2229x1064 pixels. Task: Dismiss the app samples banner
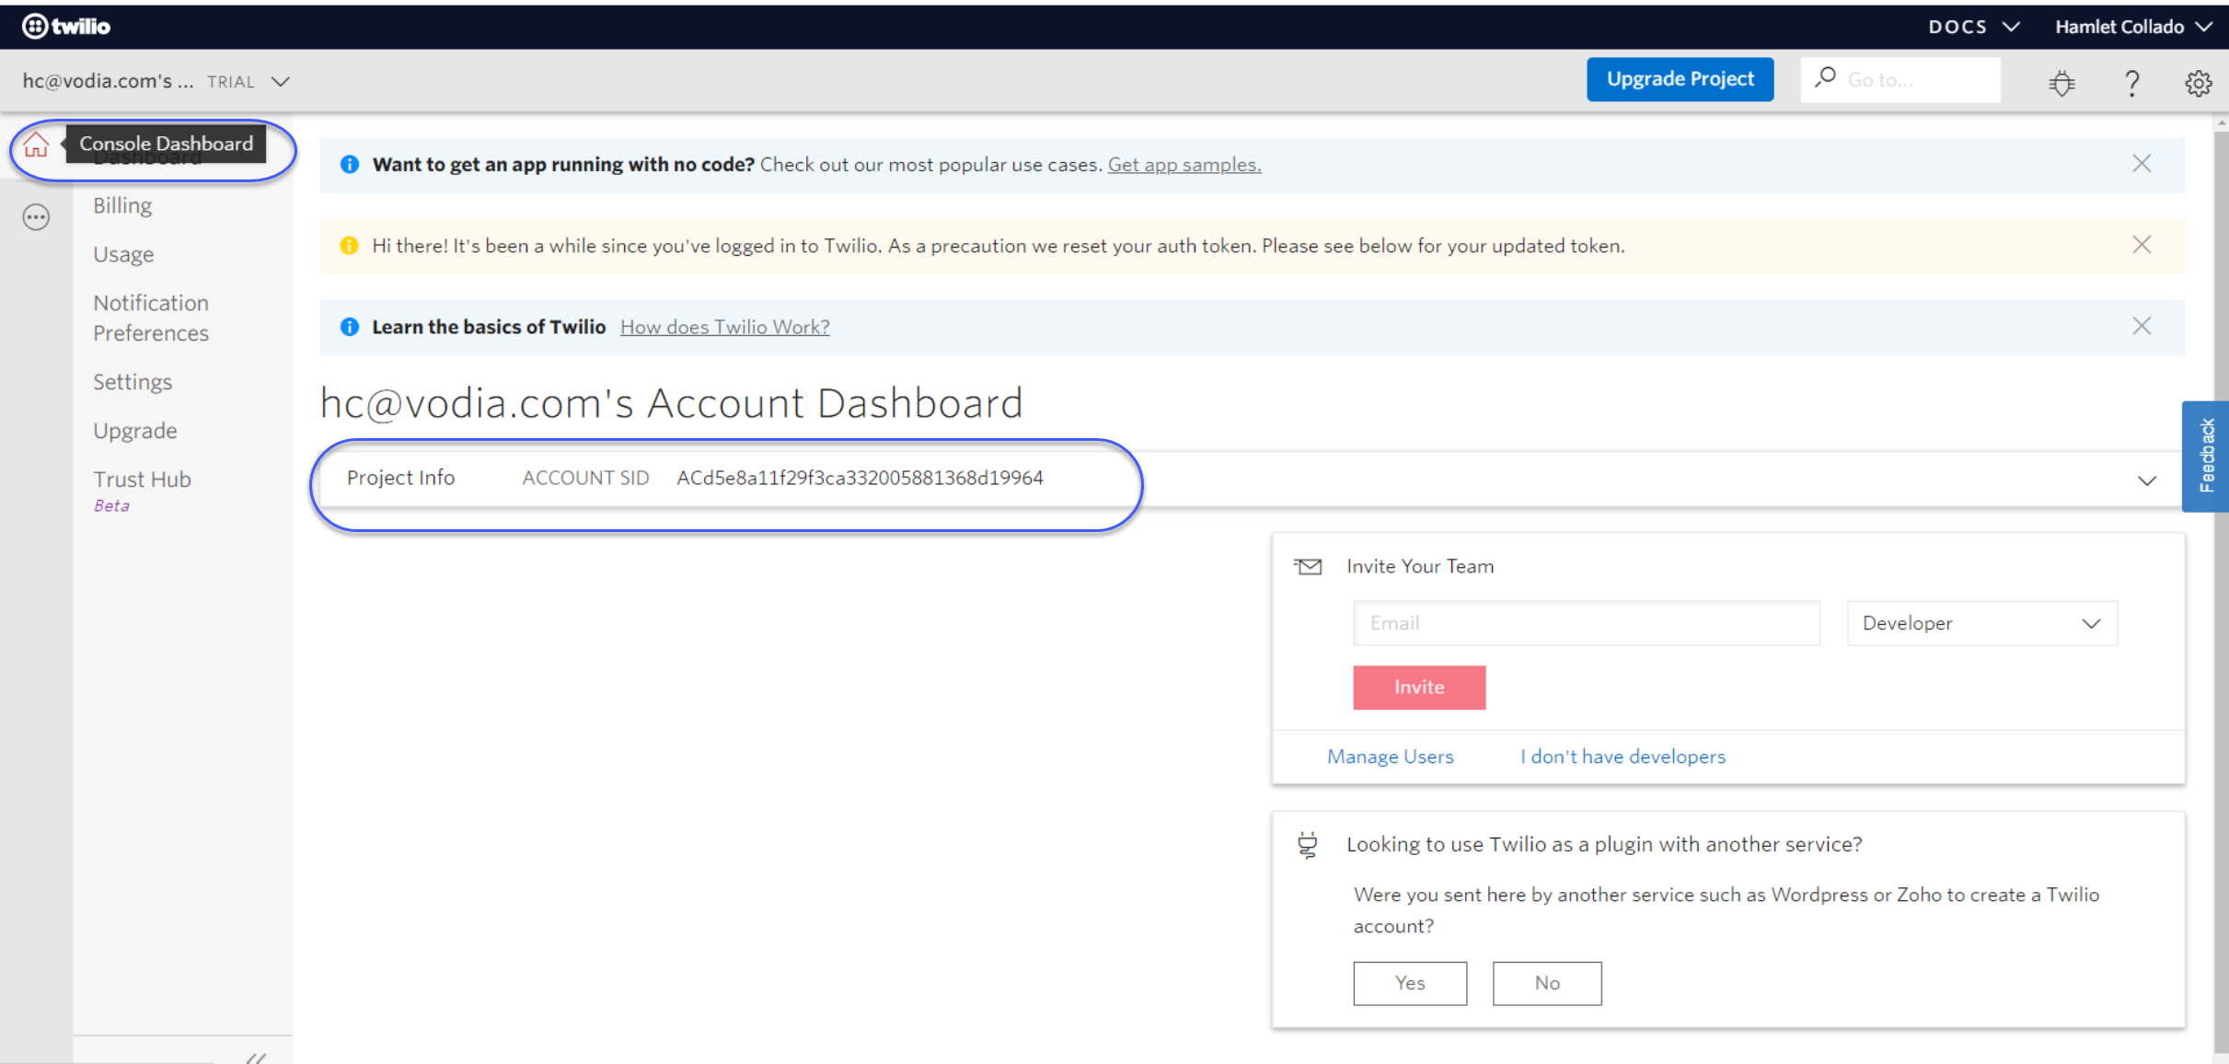(x=2142, y=164)
